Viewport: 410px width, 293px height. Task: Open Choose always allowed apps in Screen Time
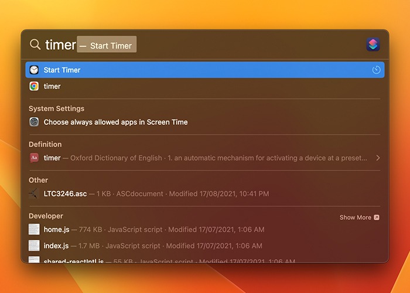coord(205,122)
